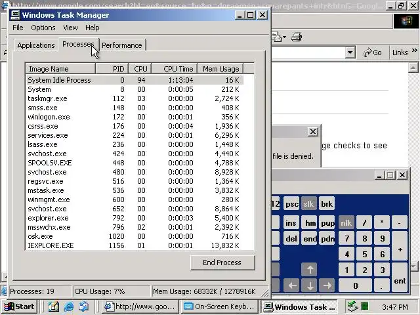This screenshot has width=420, height=315.
Task: Click the End Process button
Action: click(222, 262)
